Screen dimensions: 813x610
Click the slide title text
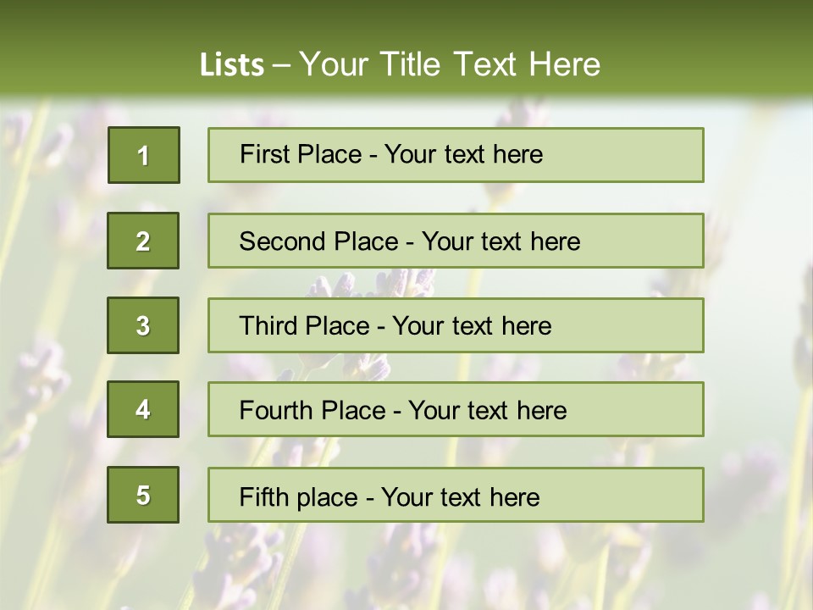[400, 64]
